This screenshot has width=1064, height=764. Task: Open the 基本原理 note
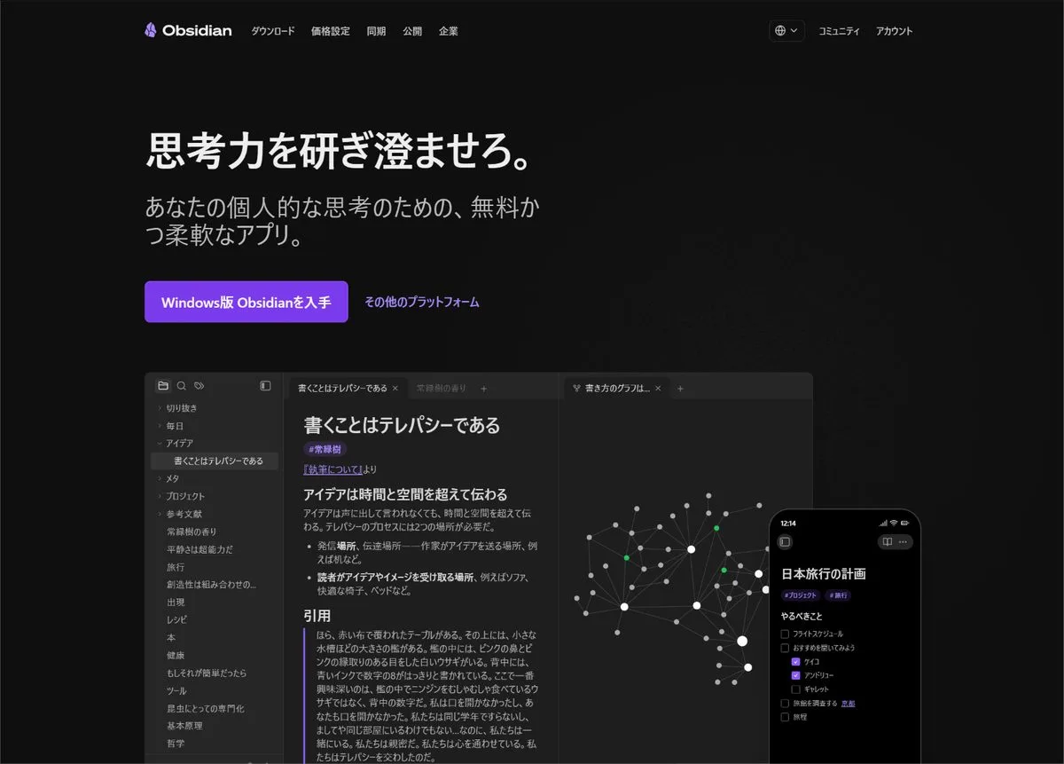pos(184,726)
